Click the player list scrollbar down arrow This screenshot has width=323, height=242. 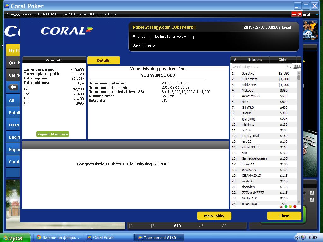tap(299, 203)
